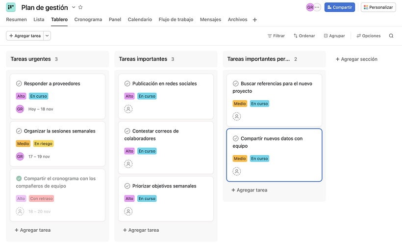Open the Cronograma tab
402x243 pixels.
click(88, 20)
